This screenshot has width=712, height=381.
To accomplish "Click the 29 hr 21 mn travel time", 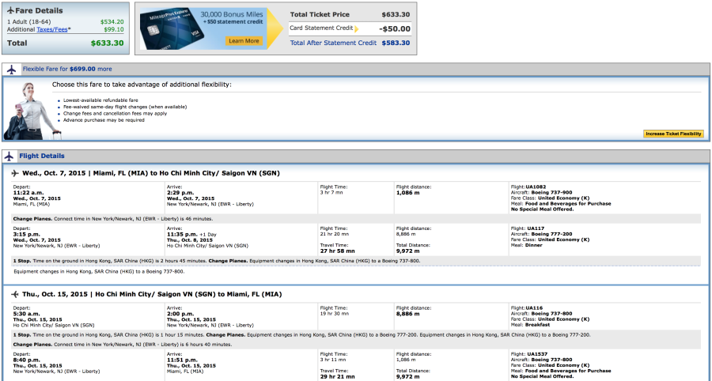I will pyautogui.click(x=337, y=376).
